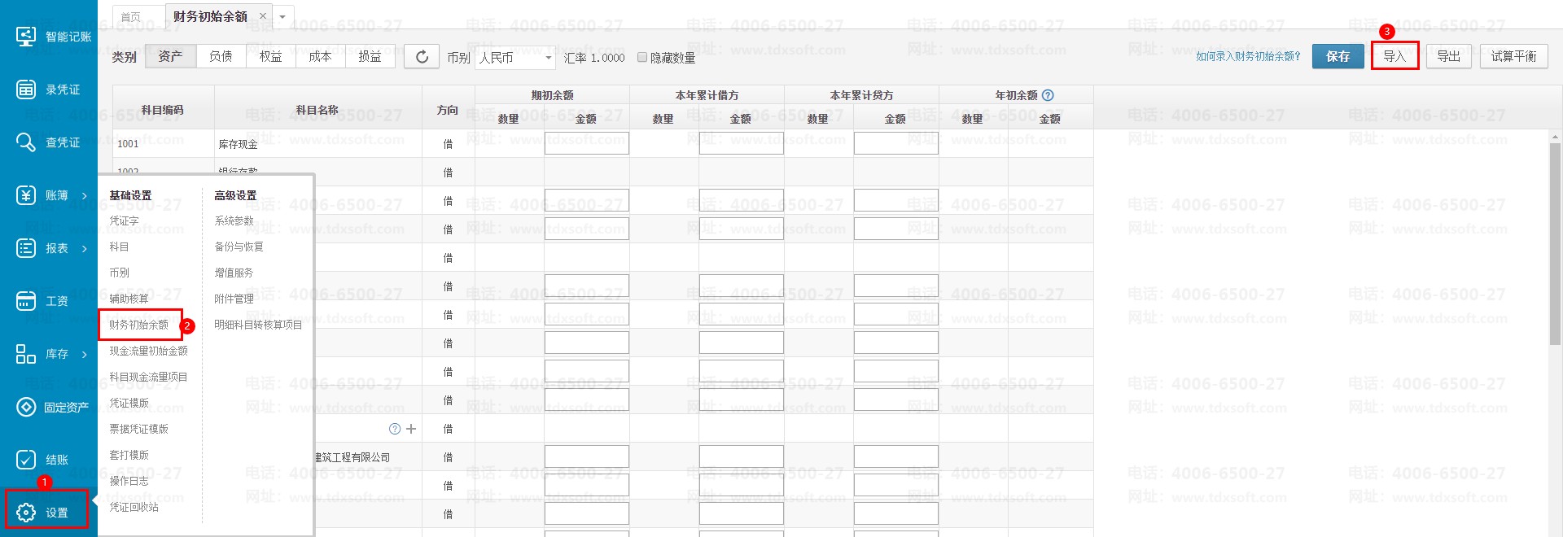Choose 增值服务 under 高级设置
The width and height of the screenshot is (1563, 537).
(234, 273)
